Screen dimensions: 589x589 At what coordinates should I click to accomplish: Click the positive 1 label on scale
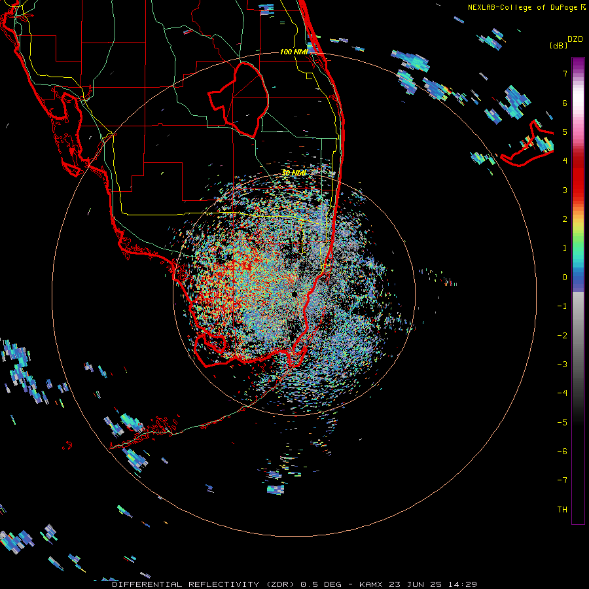tap(565, 248)
